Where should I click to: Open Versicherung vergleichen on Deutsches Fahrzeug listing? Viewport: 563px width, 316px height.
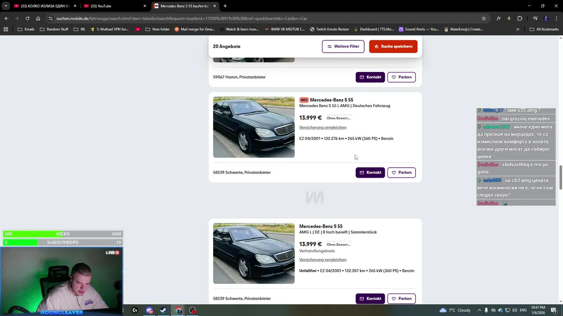click(323, 127)
